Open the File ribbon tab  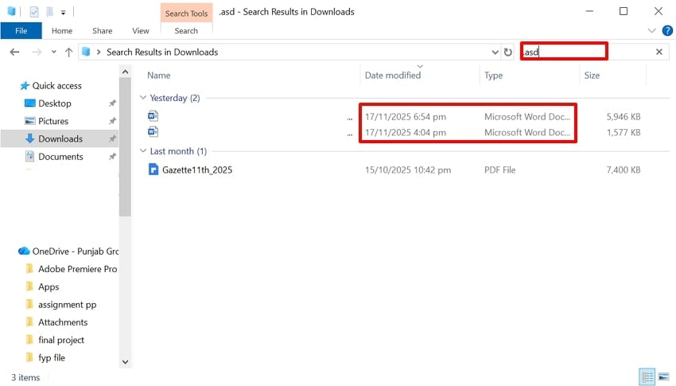pyautogui.click(x=21, y=30)
